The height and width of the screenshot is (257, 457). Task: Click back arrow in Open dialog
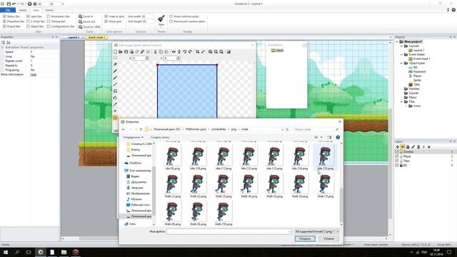coord(124,129)
